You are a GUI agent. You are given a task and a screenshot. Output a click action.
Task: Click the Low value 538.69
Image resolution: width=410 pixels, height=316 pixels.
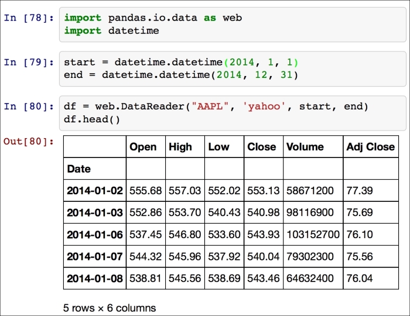click(224, 279)
